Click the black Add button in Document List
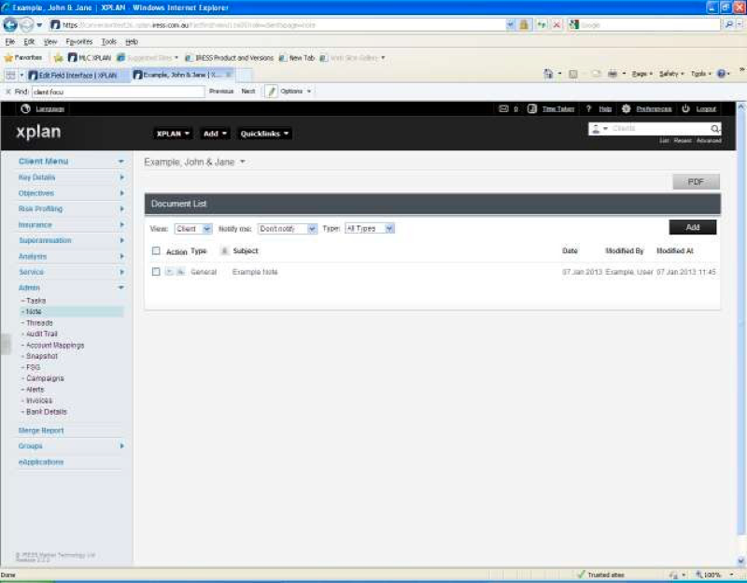This screenshot has height=583, width=747. point(693,227)
